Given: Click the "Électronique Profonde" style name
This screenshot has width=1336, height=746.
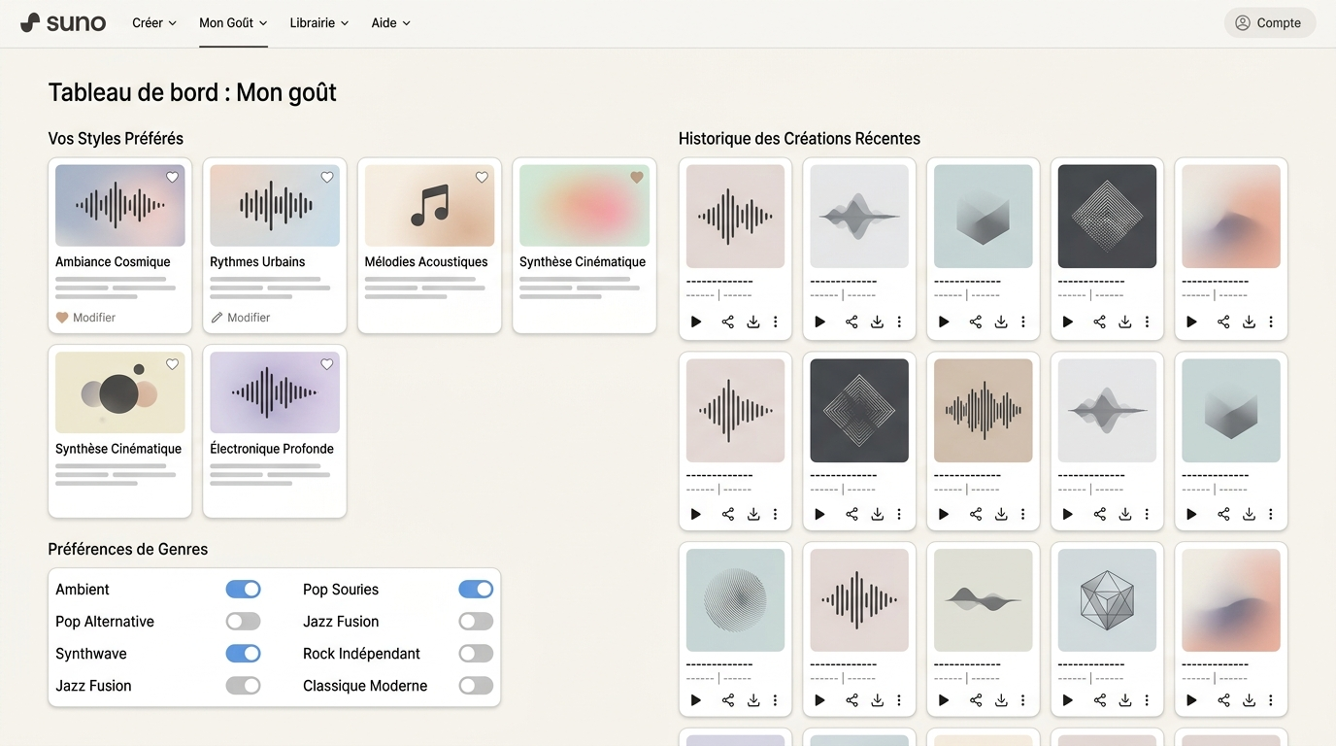Looking at the screenshot, I should click(x=272, y=449).
